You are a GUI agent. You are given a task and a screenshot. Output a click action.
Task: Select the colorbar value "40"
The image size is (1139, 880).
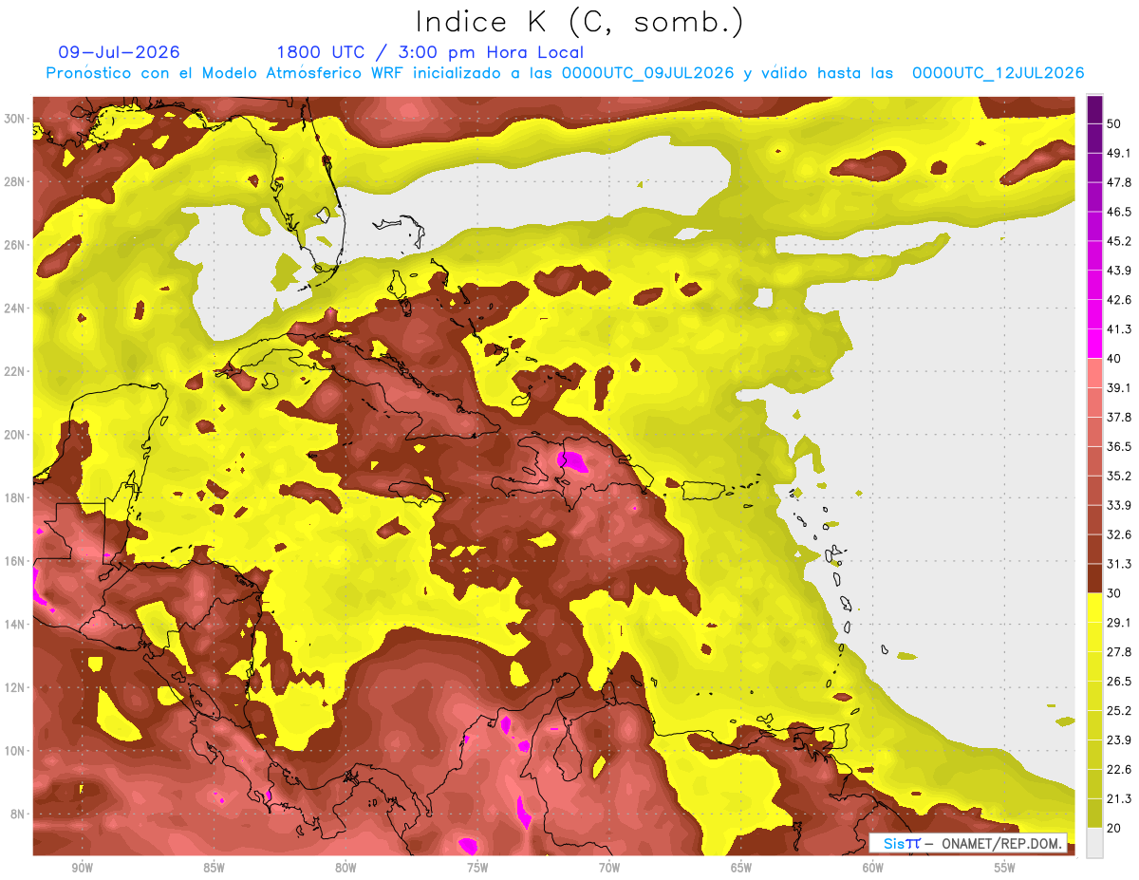pos(1114,358)
